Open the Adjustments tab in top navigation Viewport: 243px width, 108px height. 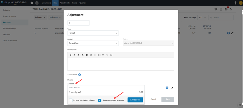[x=65, y=3]
